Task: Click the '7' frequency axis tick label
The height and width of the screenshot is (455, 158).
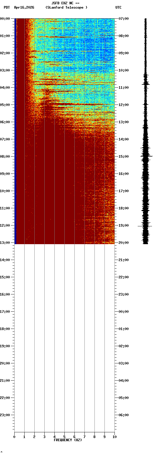Action: [x=84, y=437]
